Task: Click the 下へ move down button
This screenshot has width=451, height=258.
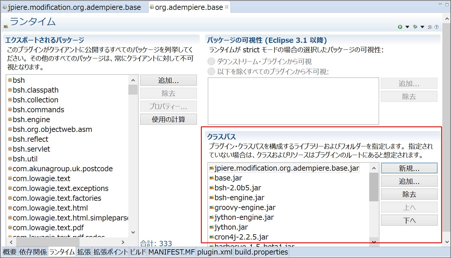Action: tap(409, 220)
